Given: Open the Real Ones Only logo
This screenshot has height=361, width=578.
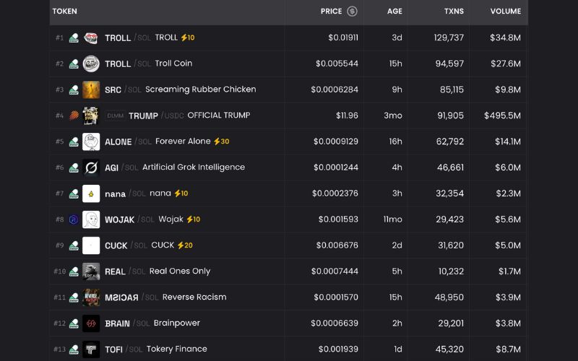Looking at the screenshot, I should point(91,271).
